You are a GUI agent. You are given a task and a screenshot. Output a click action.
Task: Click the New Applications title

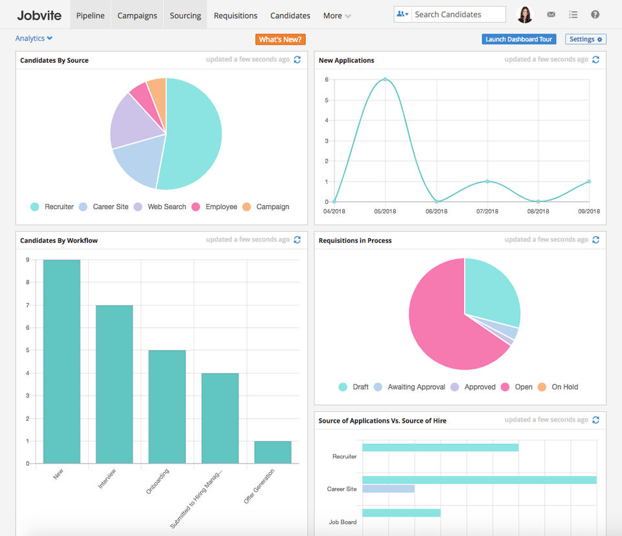coord(346,60)
